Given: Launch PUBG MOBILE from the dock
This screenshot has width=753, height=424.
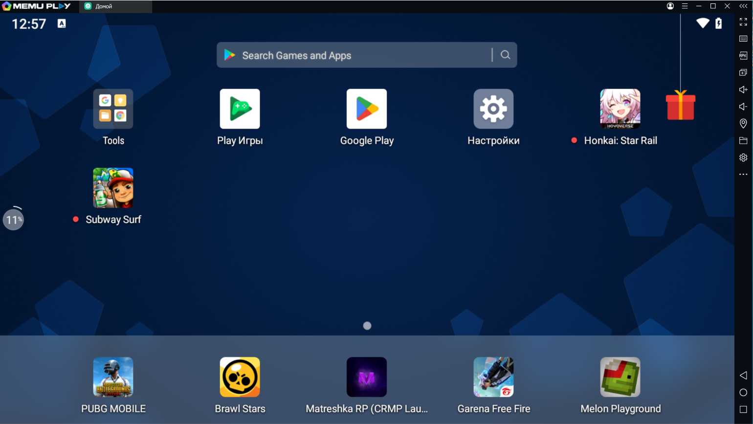Looking at the screenshot, I should tap(113, 377).
